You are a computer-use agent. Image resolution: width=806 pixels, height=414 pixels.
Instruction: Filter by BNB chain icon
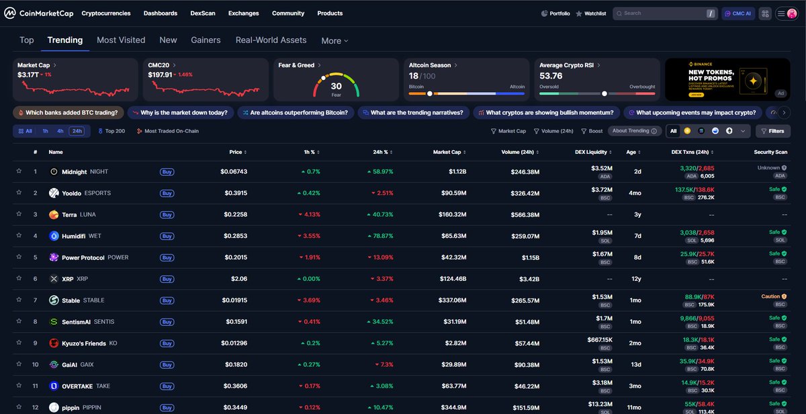pos(687,131)
